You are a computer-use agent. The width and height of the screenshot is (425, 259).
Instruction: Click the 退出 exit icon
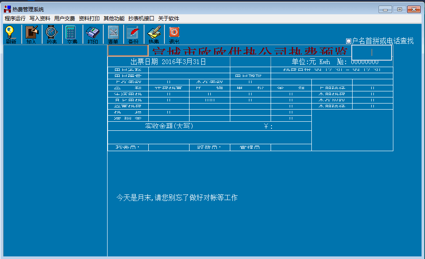[174, 34]
